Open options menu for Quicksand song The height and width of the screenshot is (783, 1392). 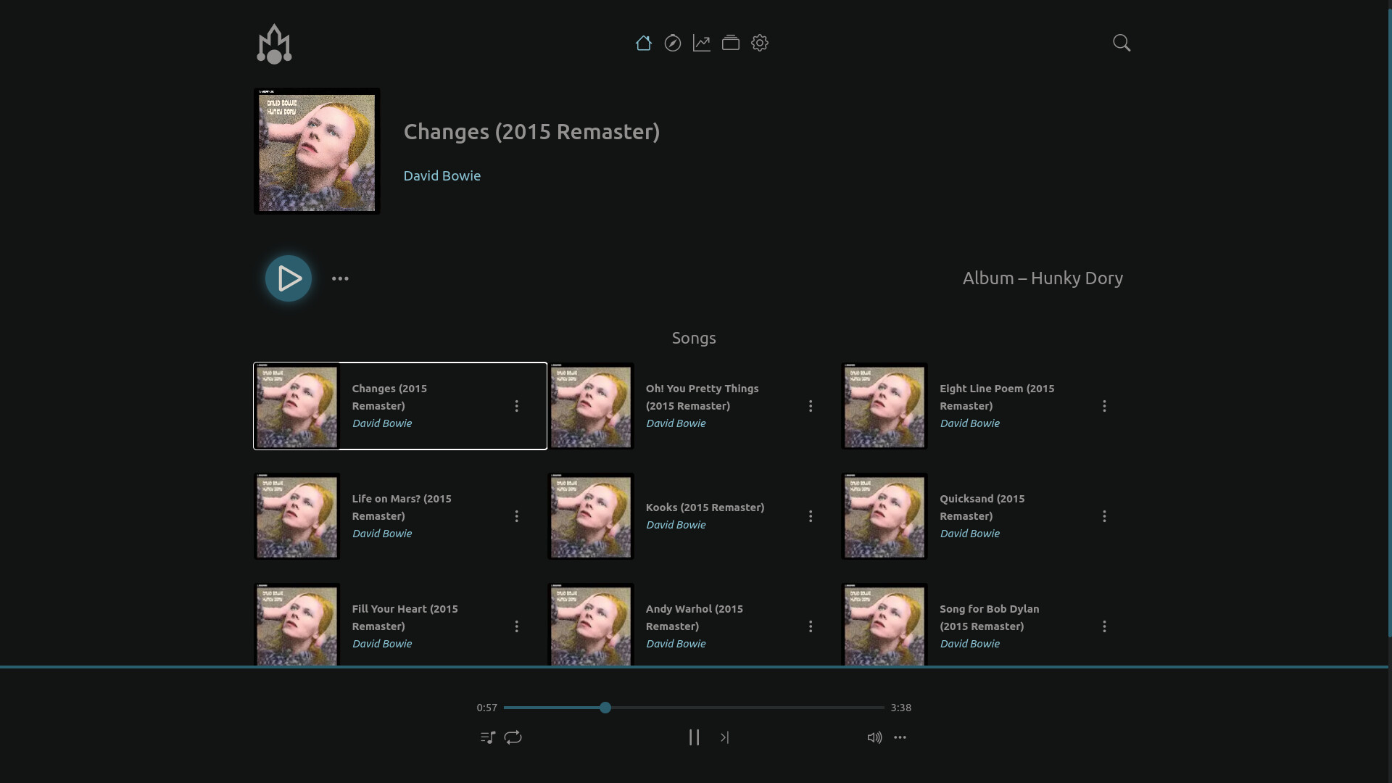coord(1104,516)
